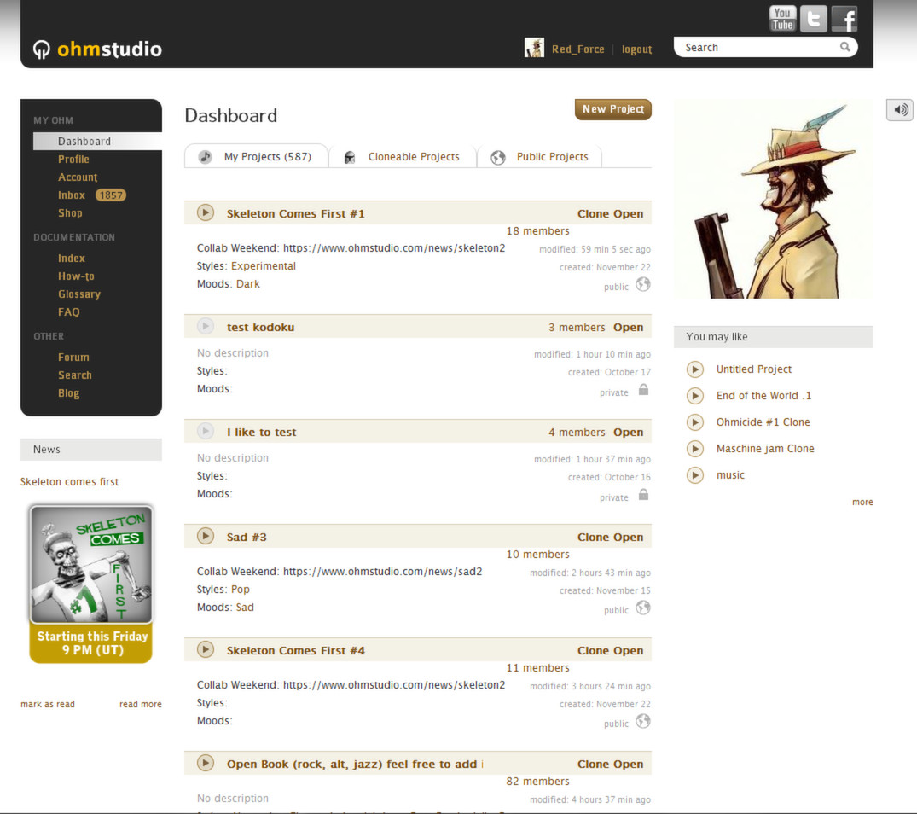Image resolution: width=917 pixels, height=814 pixels.
Task: Click the ohmstudio headphones logo
Action: coord(40,49)
